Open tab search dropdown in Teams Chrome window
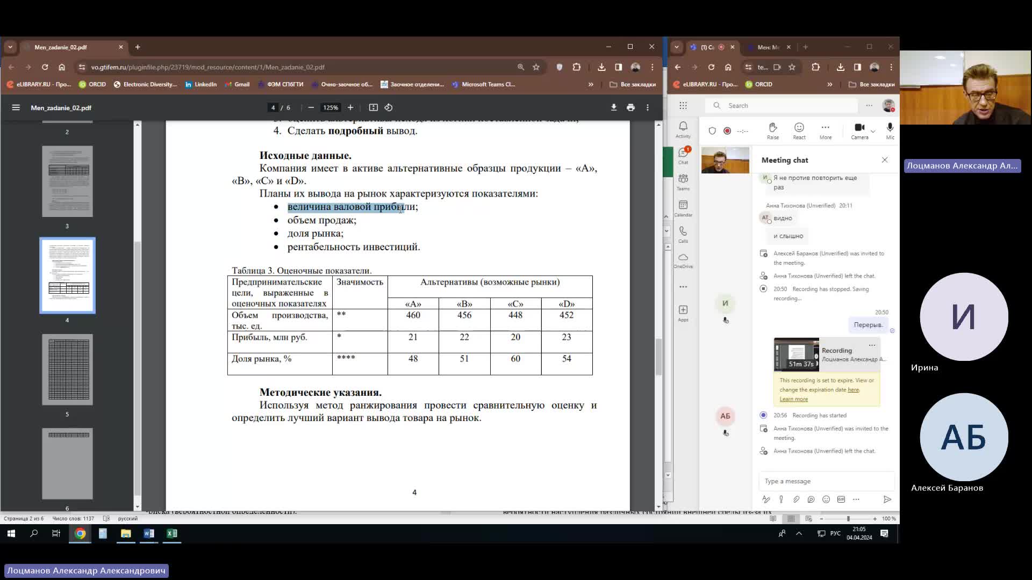Viewport: 1032px width, 580px height. (677, 47)
